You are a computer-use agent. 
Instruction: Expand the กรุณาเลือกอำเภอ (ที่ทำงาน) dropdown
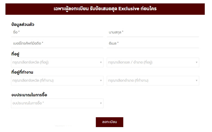(153, 81)
